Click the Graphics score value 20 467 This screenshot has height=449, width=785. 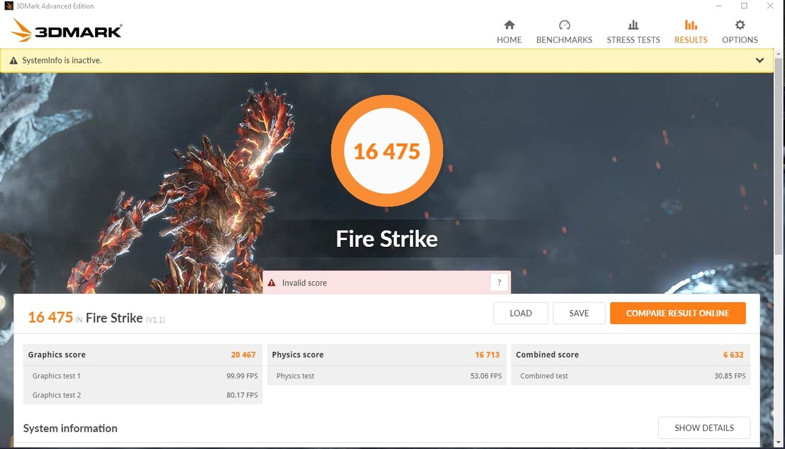[x=243, y=355]
